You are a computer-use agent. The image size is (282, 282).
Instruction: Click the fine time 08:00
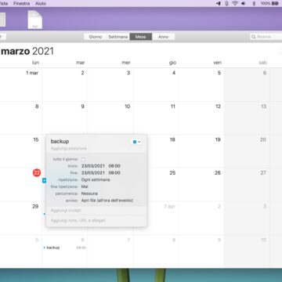pos(114,173)
